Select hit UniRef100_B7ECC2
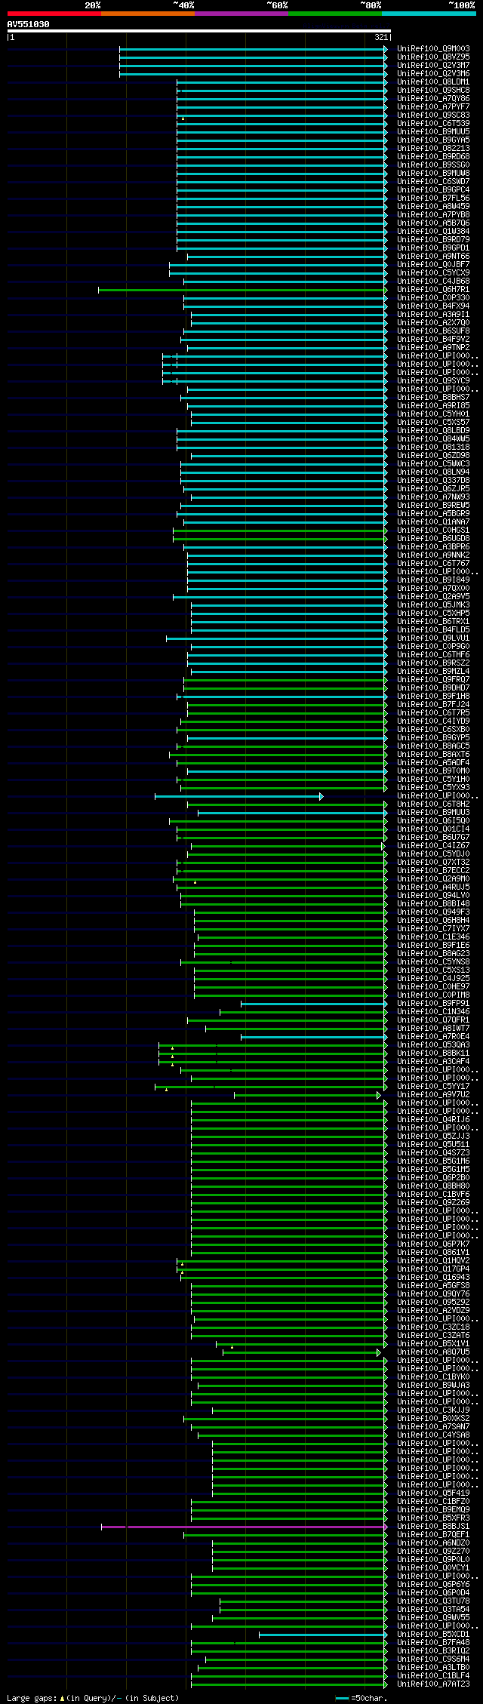 tap(433, 871)
